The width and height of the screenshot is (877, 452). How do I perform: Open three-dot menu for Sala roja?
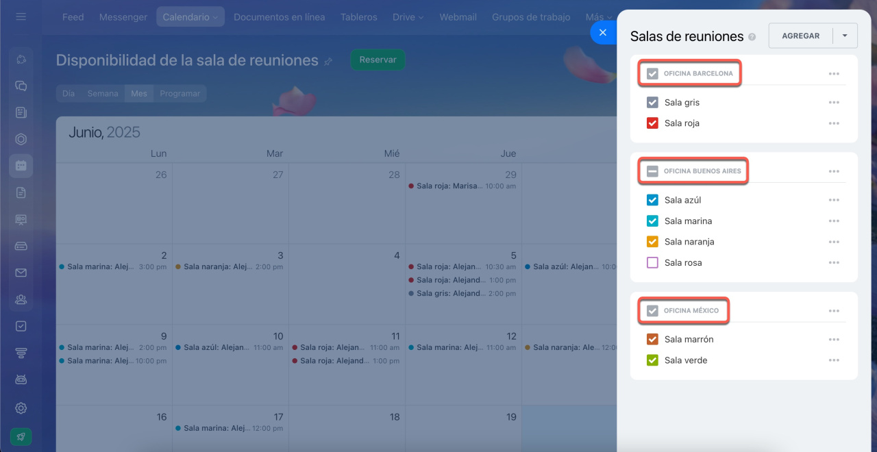[834, 123]
